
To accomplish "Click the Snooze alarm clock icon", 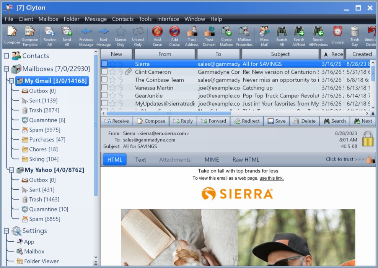I will click(337, 32).
